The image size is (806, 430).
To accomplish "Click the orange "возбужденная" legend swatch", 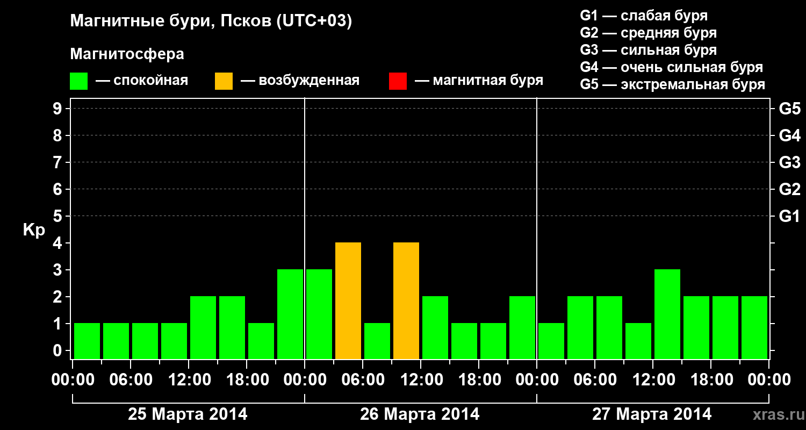I will tap(224, 81).
